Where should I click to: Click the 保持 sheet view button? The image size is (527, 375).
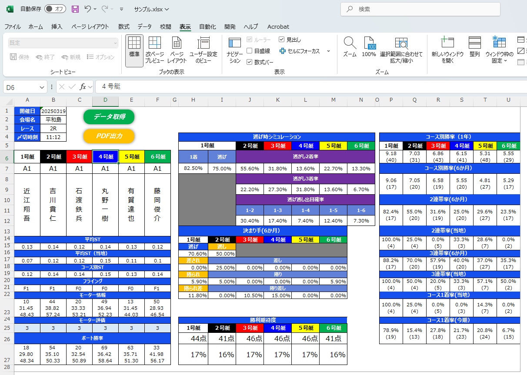(x=20, y=57)
